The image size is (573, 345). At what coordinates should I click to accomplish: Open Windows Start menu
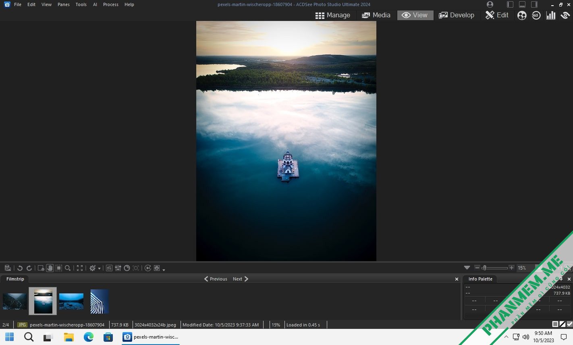[x=10, y=337]
